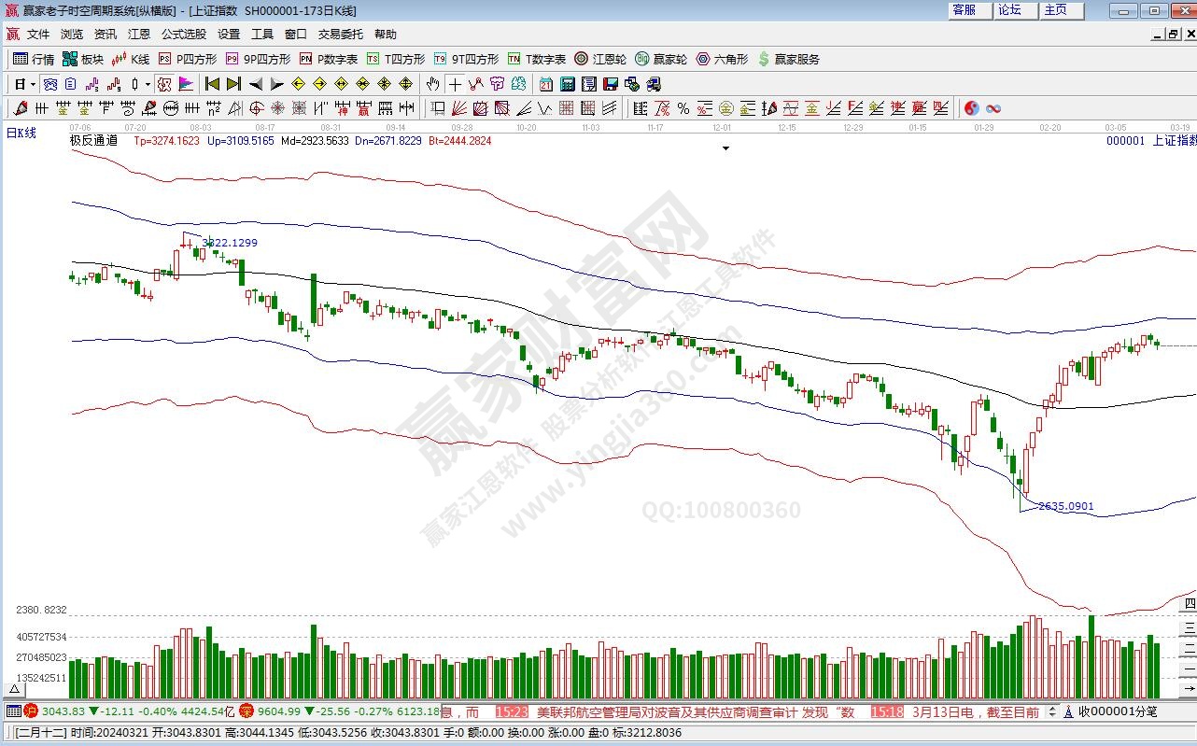
Task: Open the 公式选股 menu
Action: point(183,35)
